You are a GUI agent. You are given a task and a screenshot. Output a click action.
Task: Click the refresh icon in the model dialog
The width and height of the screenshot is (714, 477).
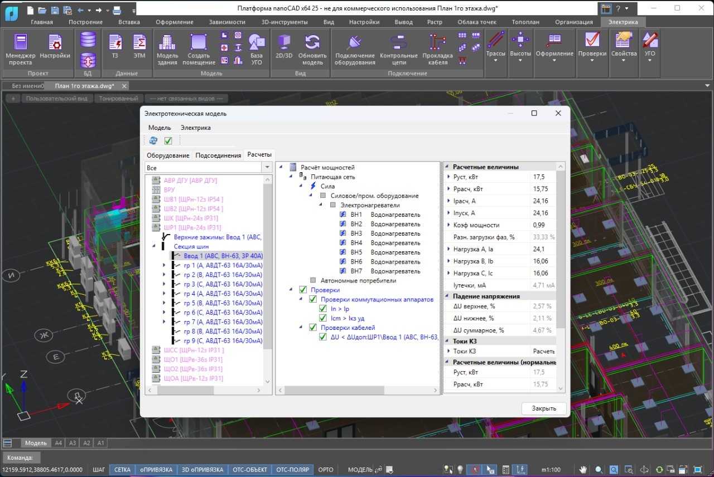click(153, 141)
